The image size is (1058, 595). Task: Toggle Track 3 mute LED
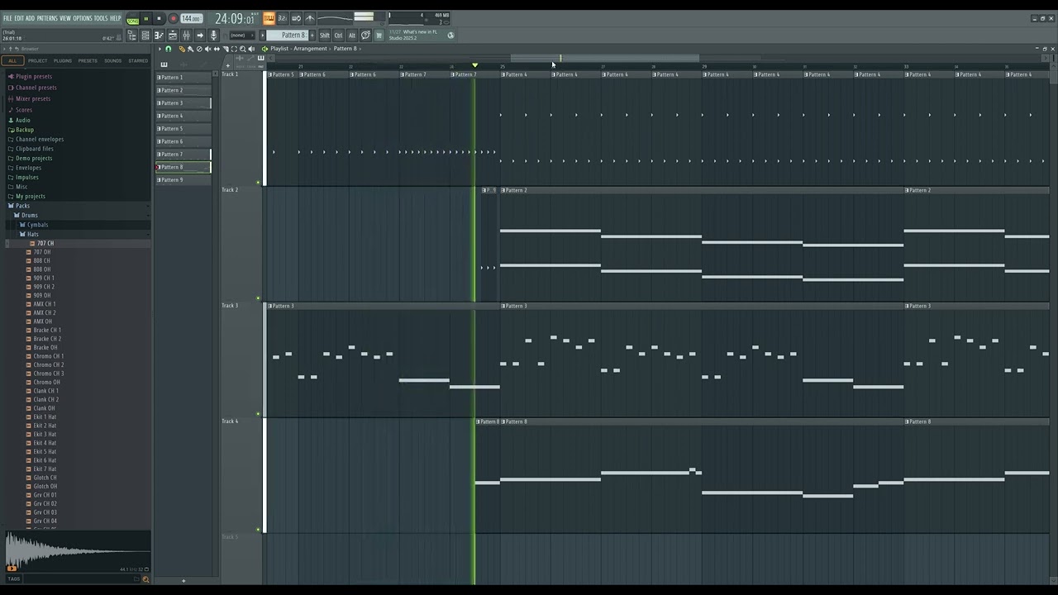click(x=259, y=413)
